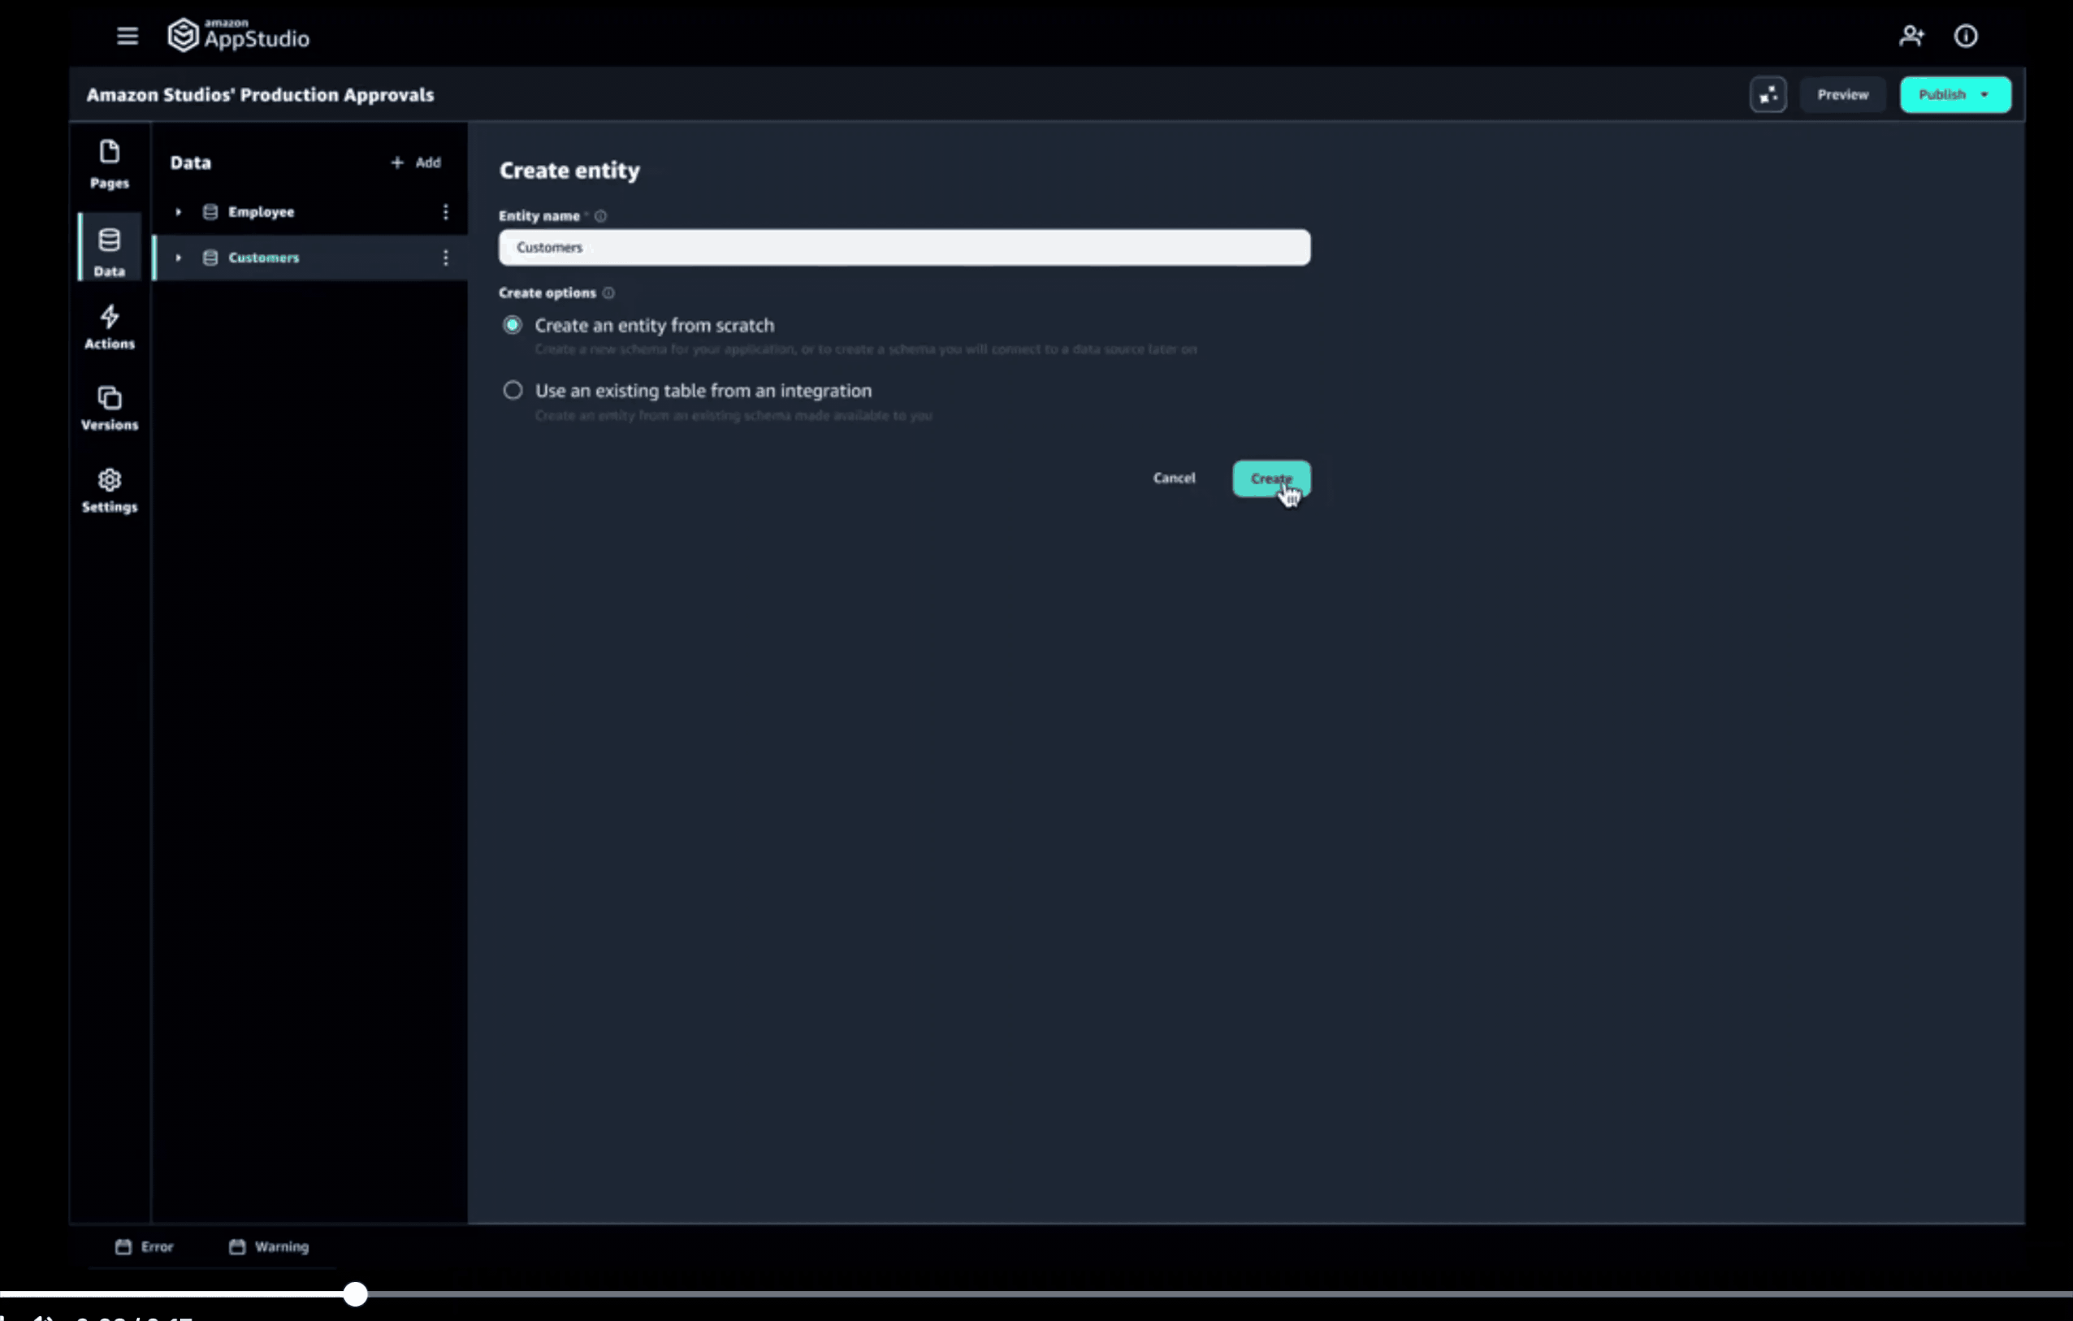Click the invite user icon

click(1911, 36)
